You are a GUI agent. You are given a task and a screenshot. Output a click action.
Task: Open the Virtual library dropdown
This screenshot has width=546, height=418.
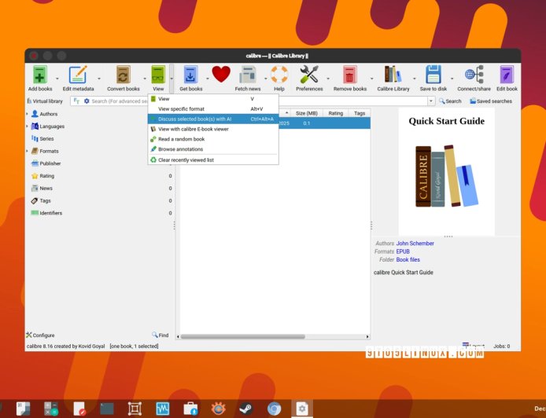click(x=46, y=101)
